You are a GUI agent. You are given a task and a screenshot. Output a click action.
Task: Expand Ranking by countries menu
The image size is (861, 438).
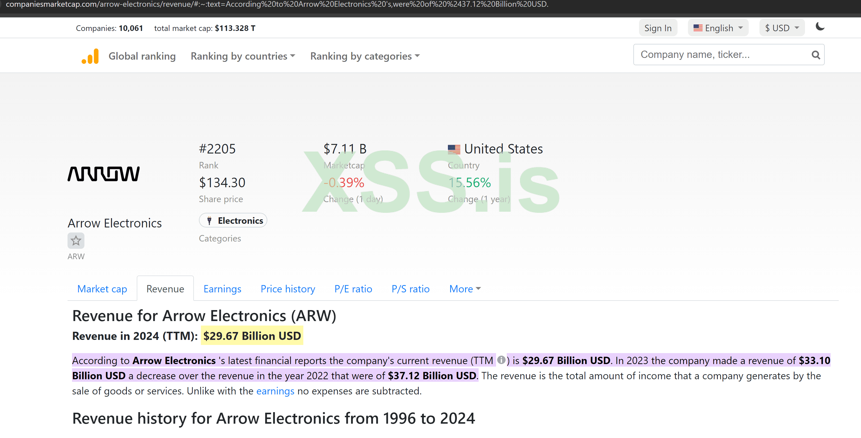[x=243, y=56]
